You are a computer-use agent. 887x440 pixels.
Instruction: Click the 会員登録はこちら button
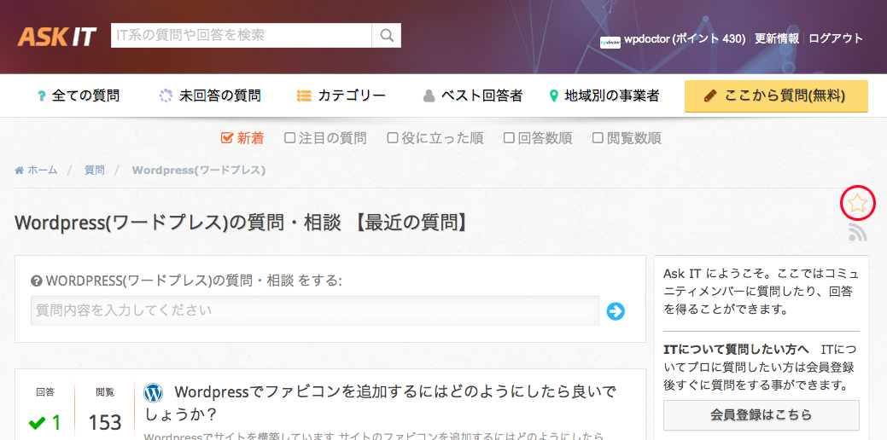(x=761, y=415)
